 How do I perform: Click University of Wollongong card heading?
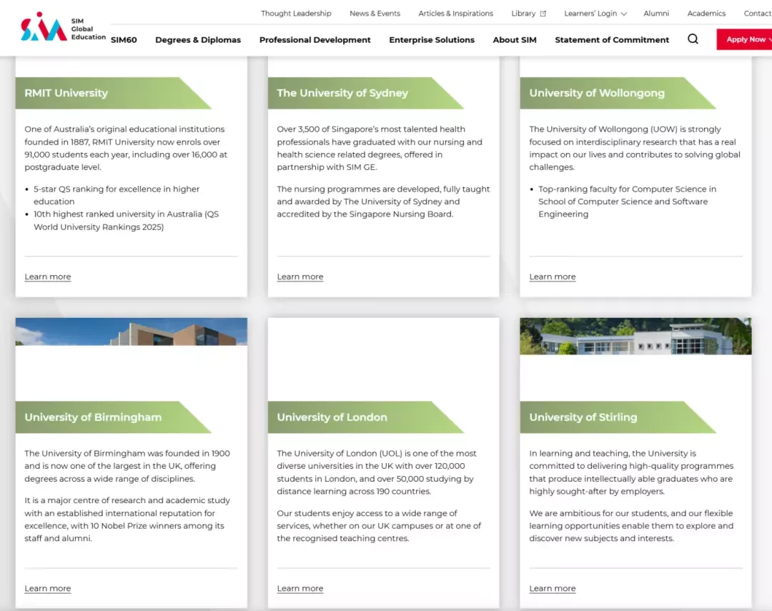(597, 93)
